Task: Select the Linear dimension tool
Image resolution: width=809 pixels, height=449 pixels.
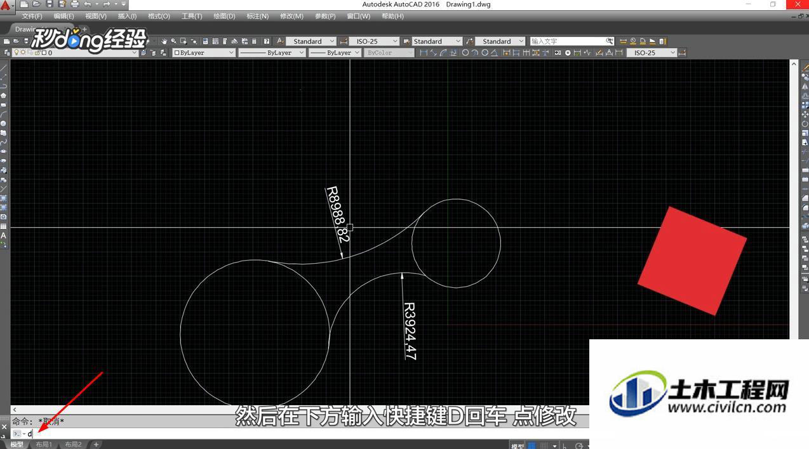Action: click(x=424, y=53)
